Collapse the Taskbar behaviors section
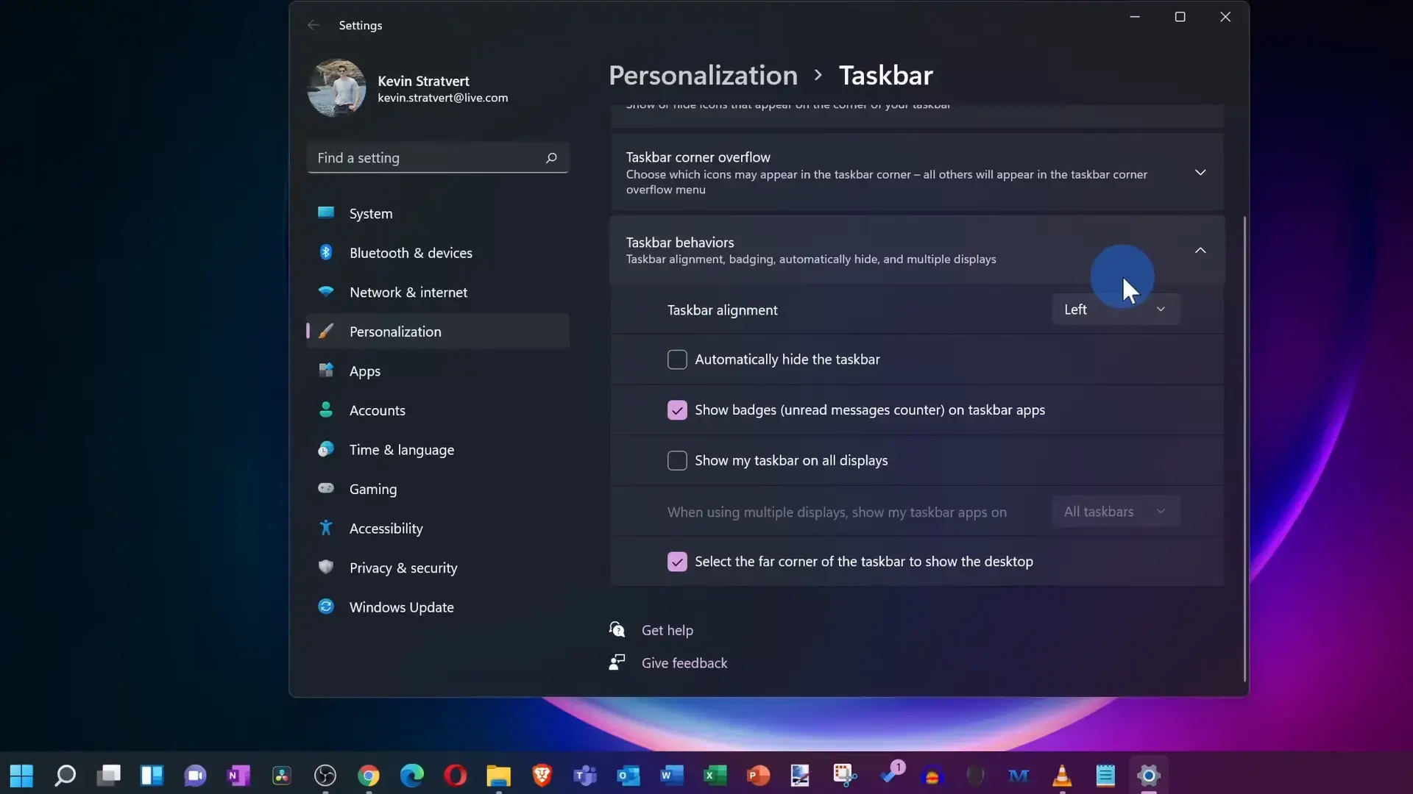The height and width of the screenshot is (794, 1413). (x=1200, y=251)
